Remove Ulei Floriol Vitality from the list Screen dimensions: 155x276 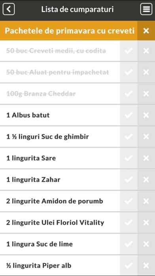click(x=146, y=223)
